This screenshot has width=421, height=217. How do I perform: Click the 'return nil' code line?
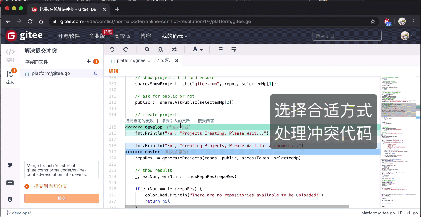point(157,201)
